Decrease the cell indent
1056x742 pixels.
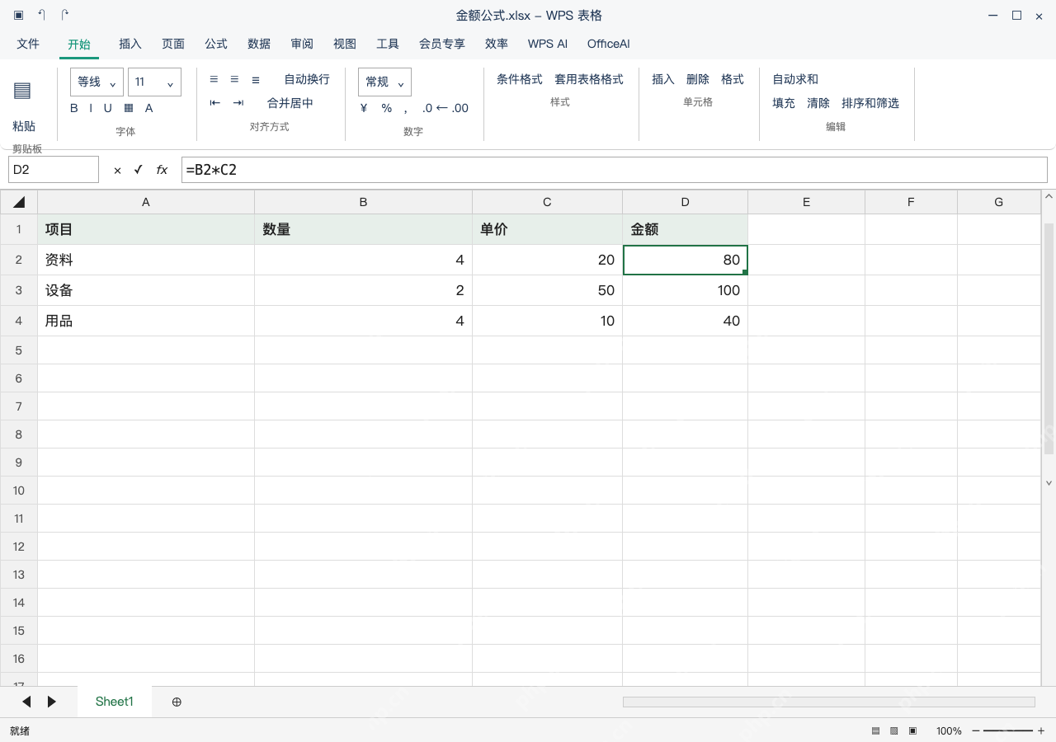(x=215, y=103)
